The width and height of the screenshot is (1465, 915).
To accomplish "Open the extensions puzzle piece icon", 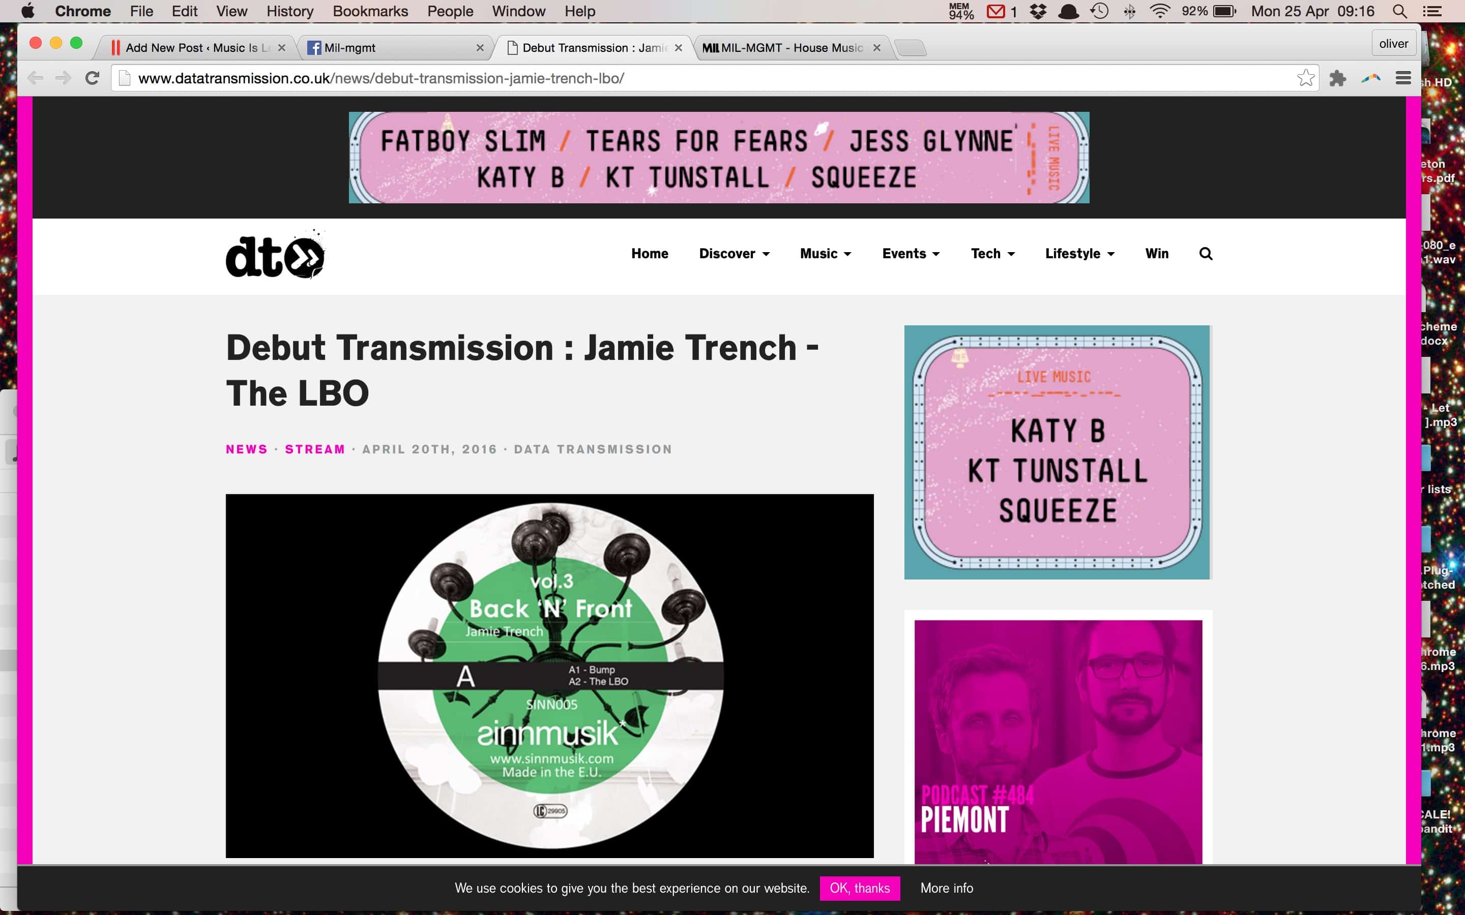I will click(x=1337, y=78).
